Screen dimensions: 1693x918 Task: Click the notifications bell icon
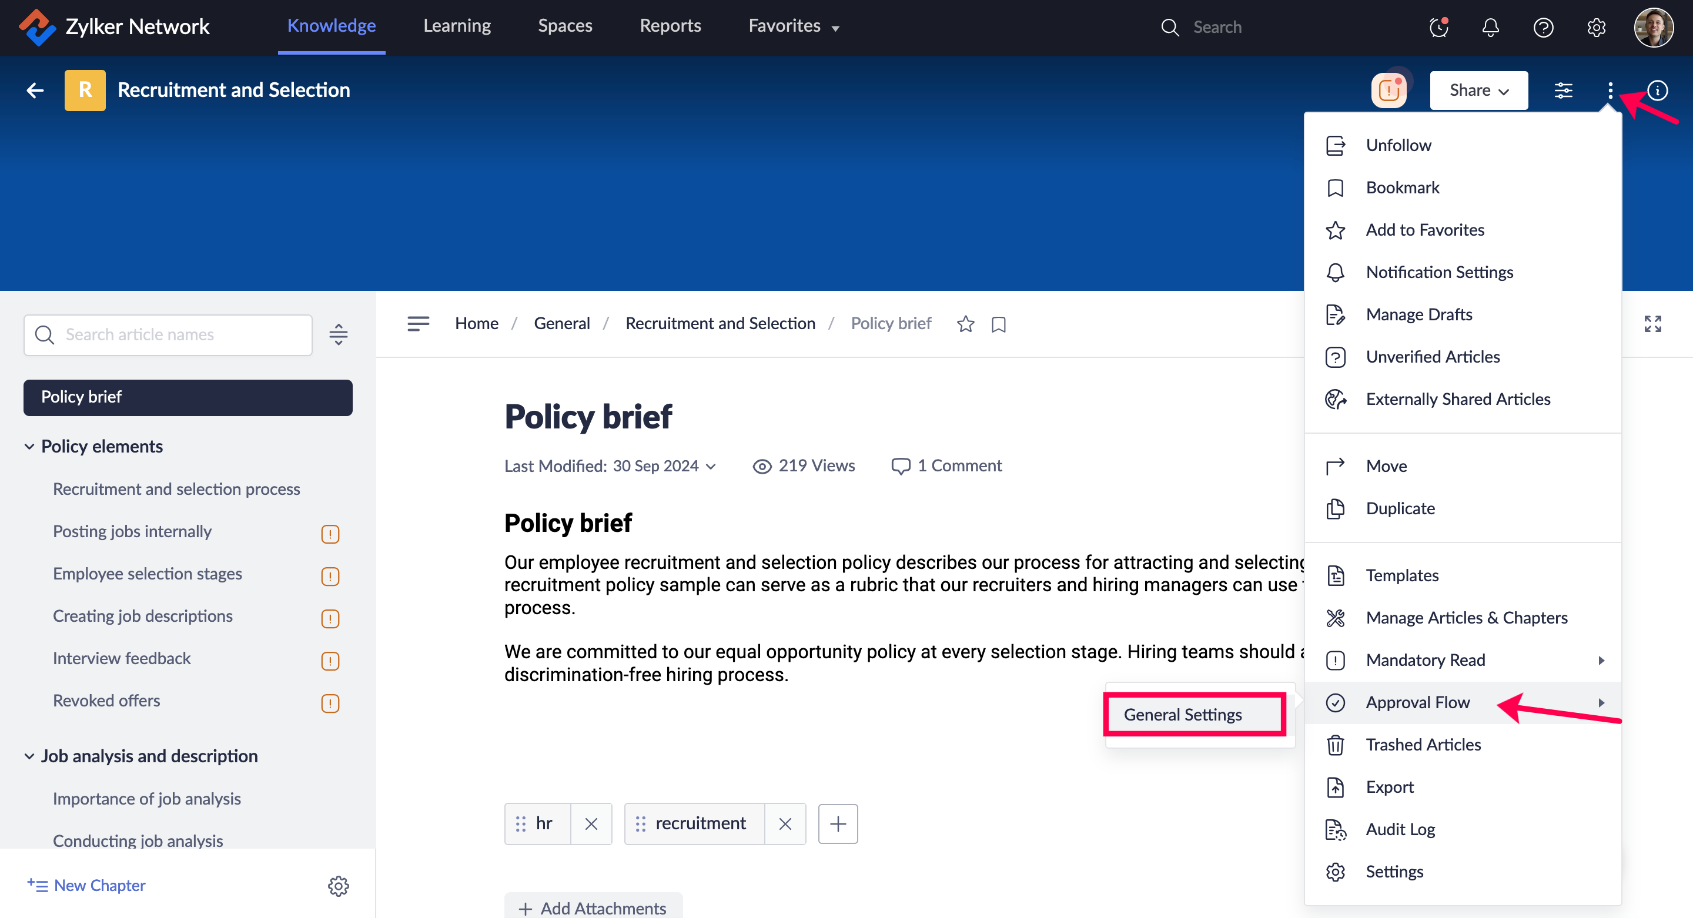1490,27
